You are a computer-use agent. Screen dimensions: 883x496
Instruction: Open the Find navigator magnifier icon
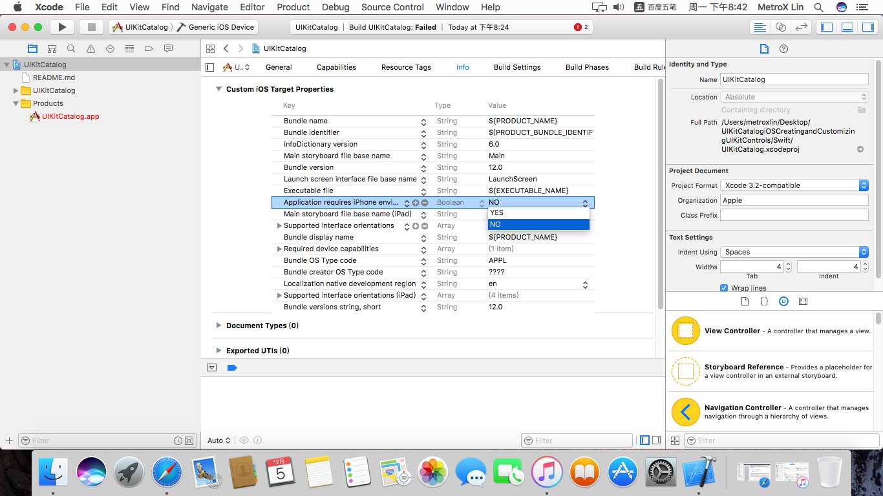tap(71, 48)
